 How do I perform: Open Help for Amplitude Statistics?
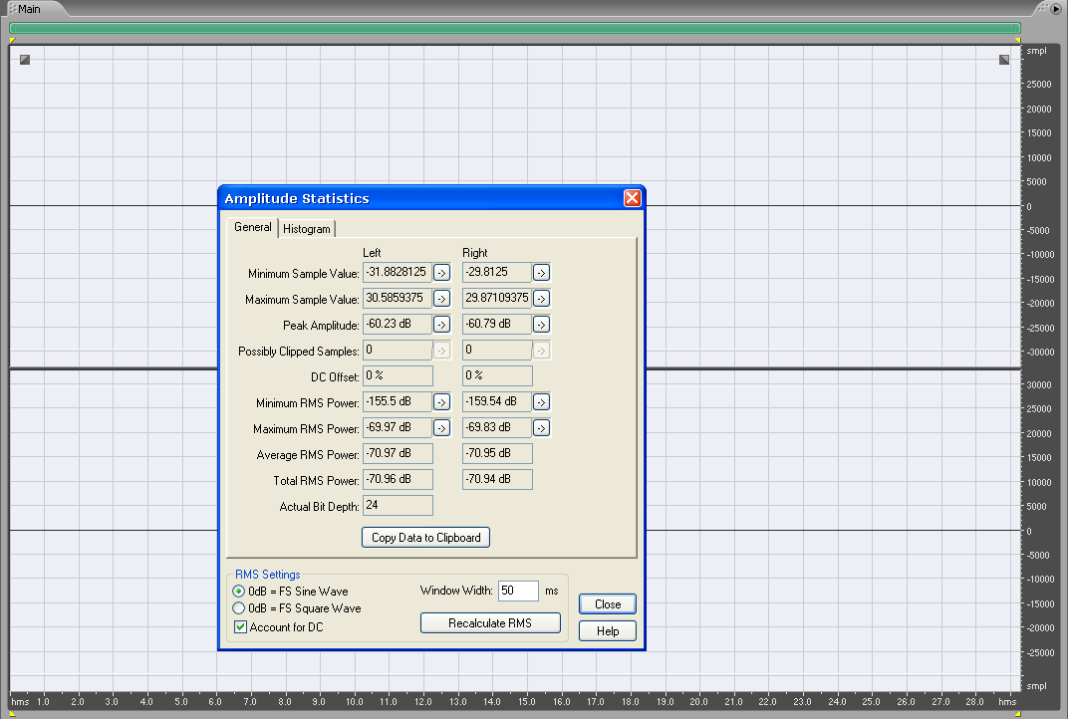608,631
